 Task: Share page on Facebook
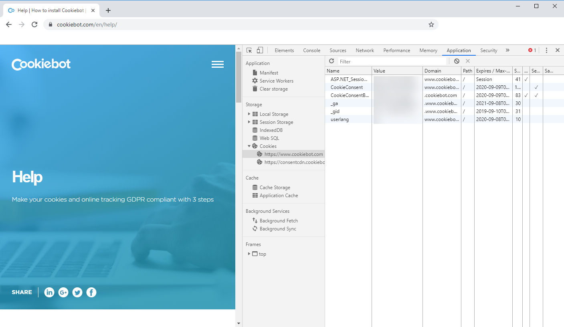coord(91,293)
